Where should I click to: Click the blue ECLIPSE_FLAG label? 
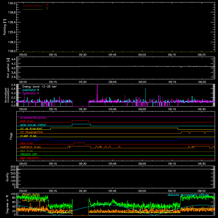[30, 140]
